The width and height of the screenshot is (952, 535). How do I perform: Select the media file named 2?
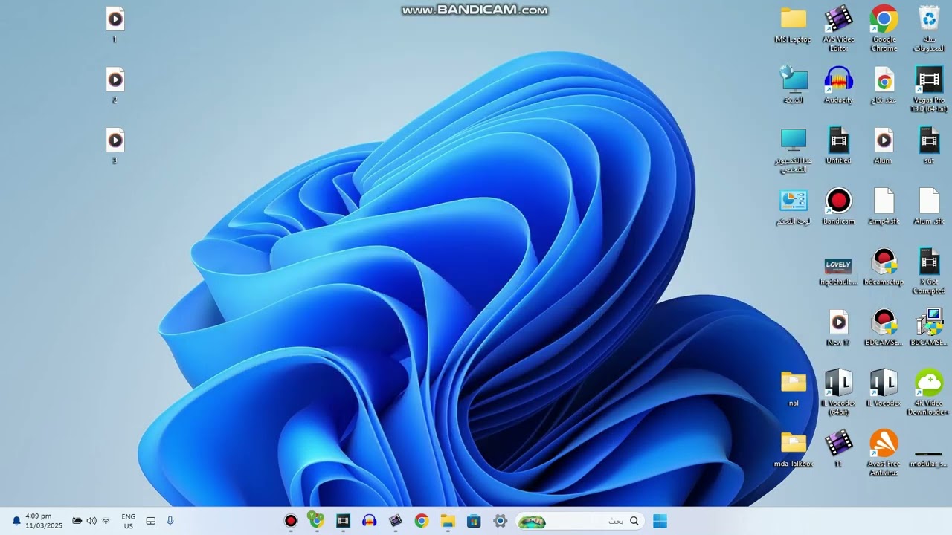coord(115,85)
